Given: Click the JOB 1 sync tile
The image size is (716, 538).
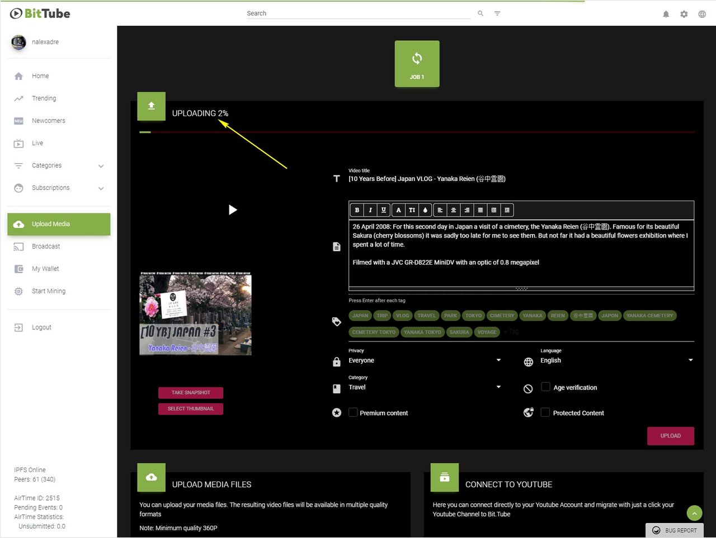Looking at the screenshot, I should (x=417, y=64).
